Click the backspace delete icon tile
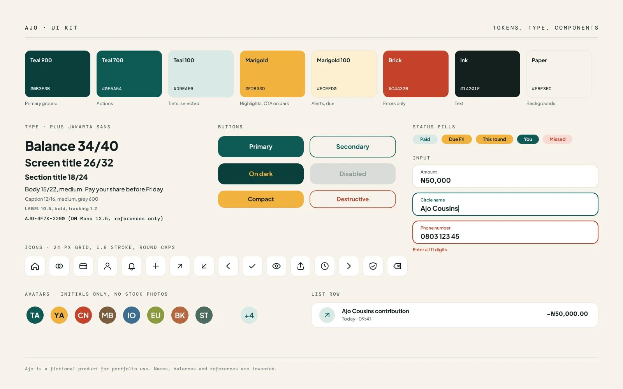This screenshot has height=389, width=623. click(397, 266)
